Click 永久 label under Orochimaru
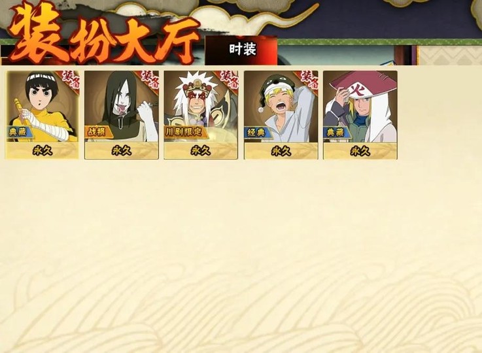Viewport: 482px width, 353px height. (122, 151)
